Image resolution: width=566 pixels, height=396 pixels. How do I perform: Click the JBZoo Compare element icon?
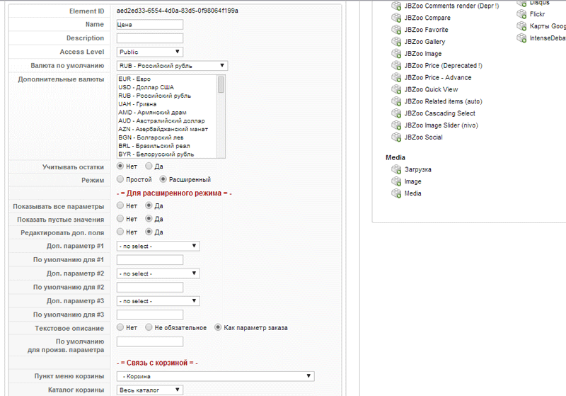coord(396,18)
